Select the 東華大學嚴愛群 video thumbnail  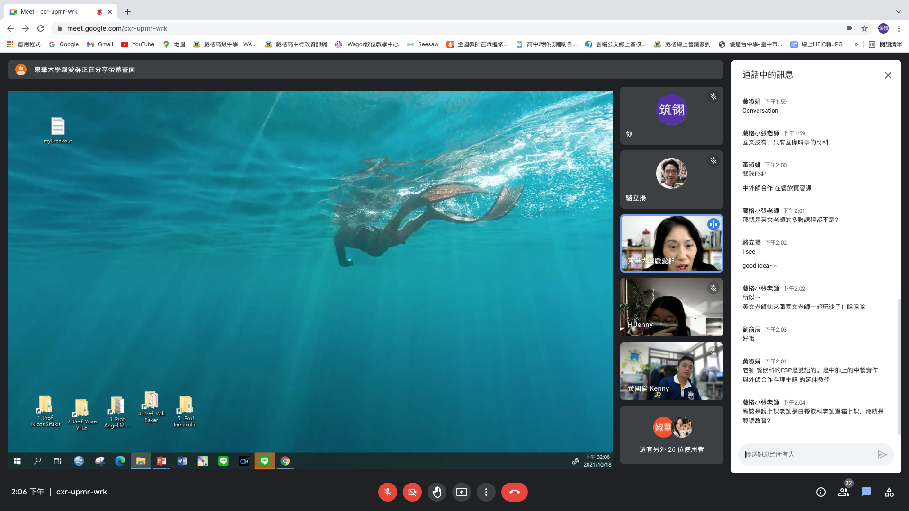[671, 244]
